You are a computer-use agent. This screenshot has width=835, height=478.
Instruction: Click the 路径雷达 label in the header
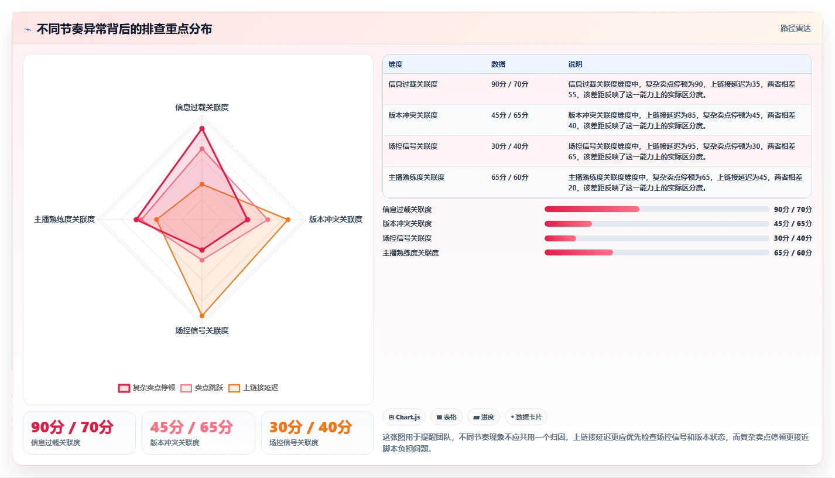pyautogui.click(x=796, y=28)
